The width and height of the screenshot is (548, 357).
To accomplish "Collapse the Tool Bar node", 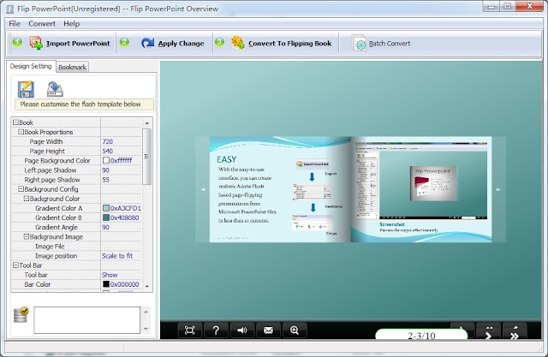I will click(x=15, y=265).
